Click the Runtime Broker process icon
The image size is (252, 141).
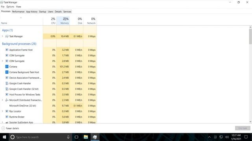[7, 117]
